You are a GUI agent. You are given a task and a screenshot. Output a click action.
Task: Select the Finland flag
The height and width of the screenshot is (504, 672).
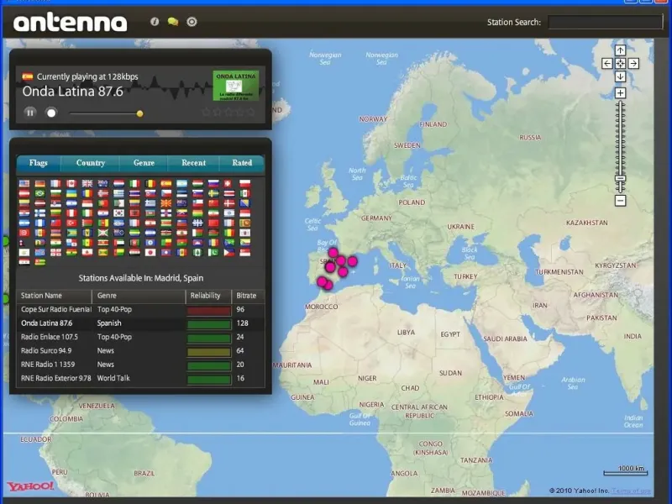pos(39,213)
